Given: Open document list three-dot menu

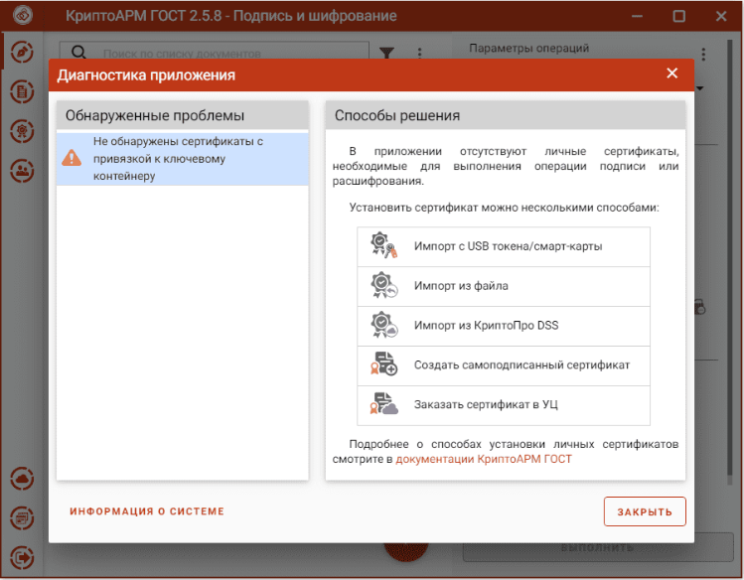Looking at the screenshot, I should 419,53.
